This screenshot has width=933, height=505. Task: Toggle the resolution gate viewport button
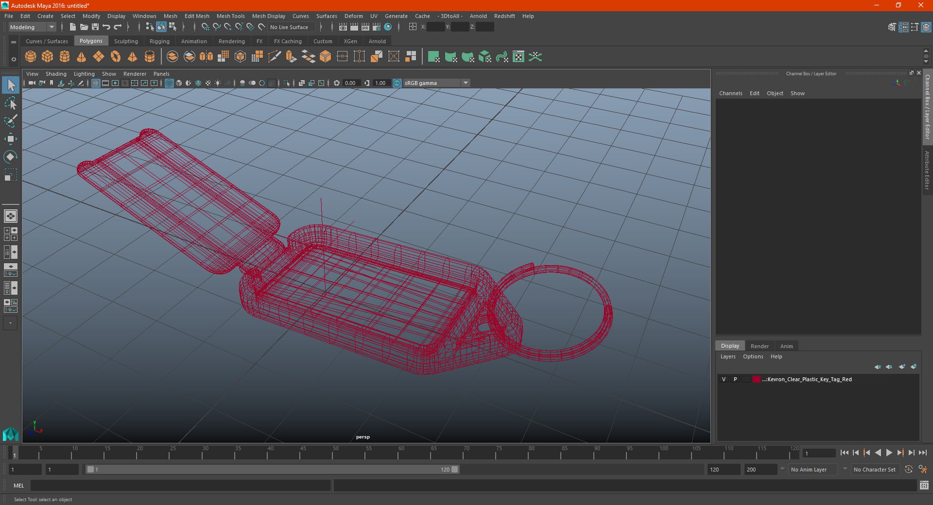[115, 83]
